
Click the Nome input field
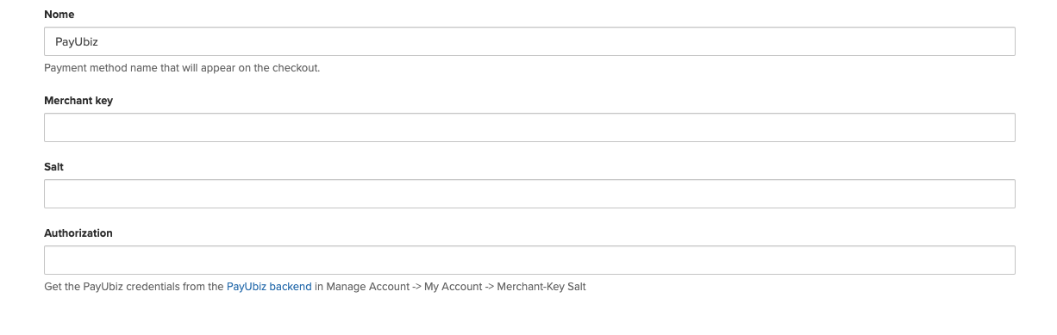click(529, 41)
